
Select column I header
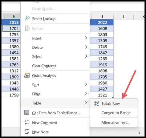pos(102,16)
